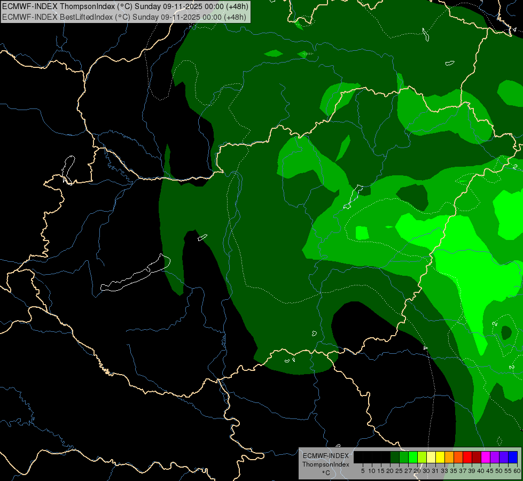
Task: Click legend scale value 45
Action: coord(490,471)
